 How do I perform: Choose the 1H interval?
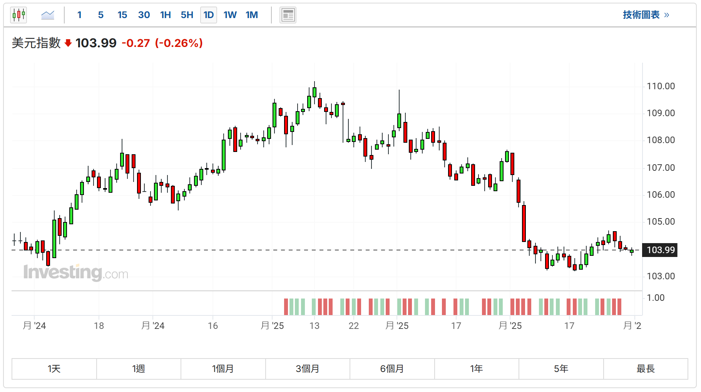click(166, 15)
